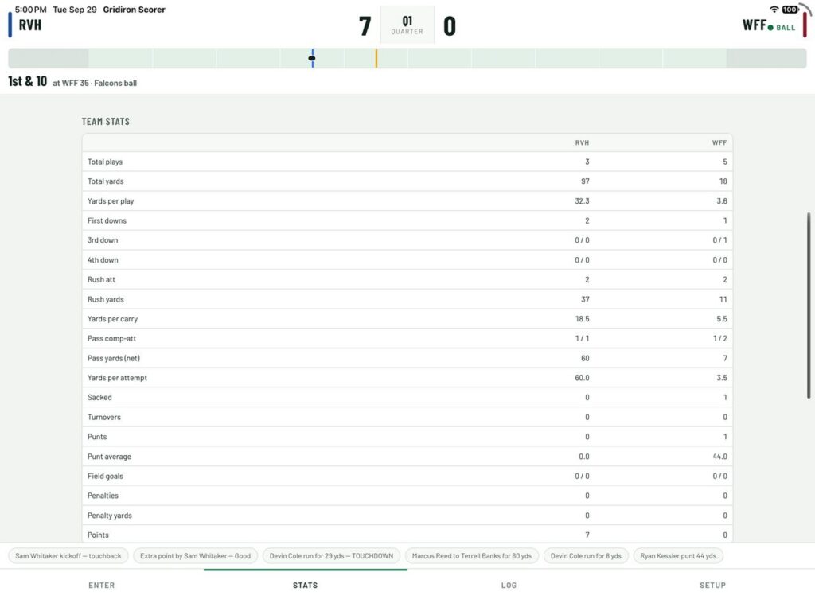This screenshot has width=815, height=611.
Task: Click the yellow first-down marker on field bar
Action: 376,58
